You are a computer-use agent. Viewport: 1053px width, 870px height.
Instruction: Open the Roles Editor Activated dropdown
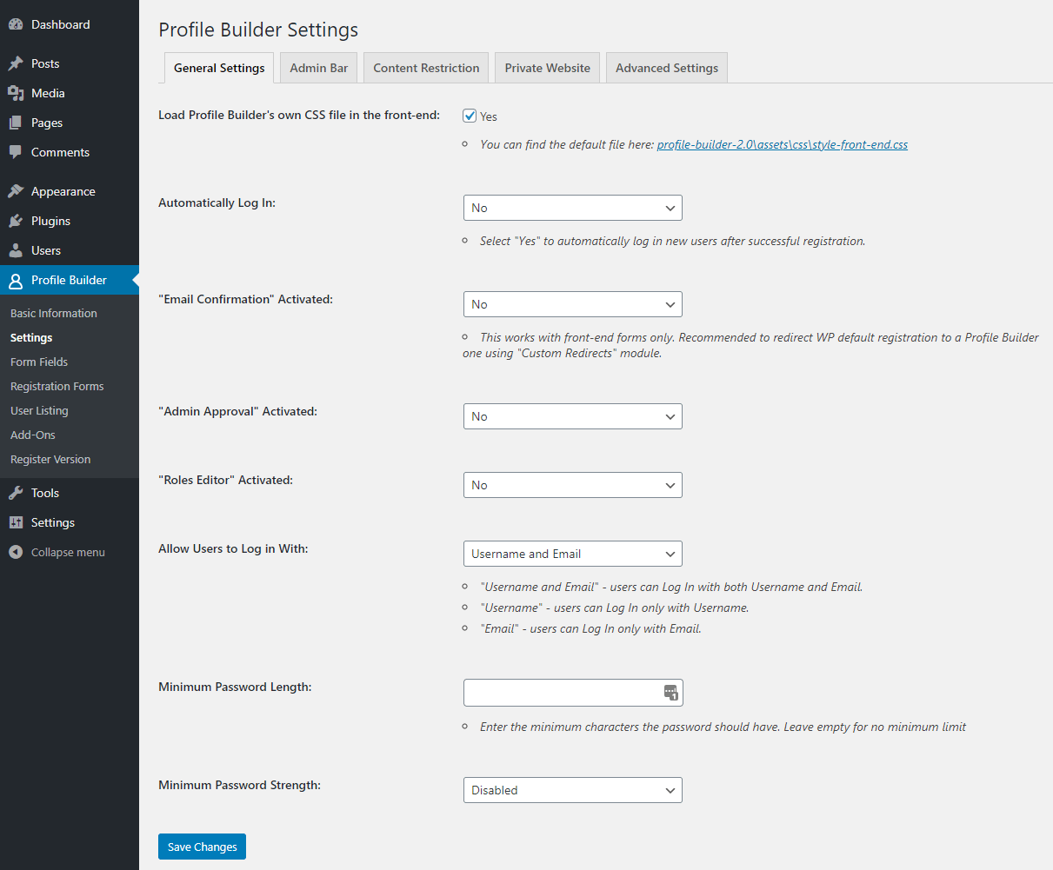click(x=573, y=485)
